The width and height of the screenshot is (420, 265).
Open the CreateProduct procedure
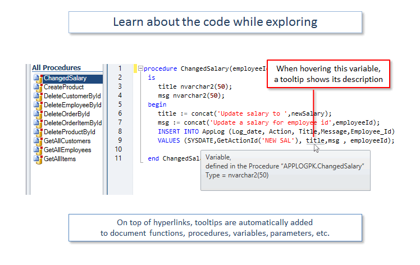(64, 87)
